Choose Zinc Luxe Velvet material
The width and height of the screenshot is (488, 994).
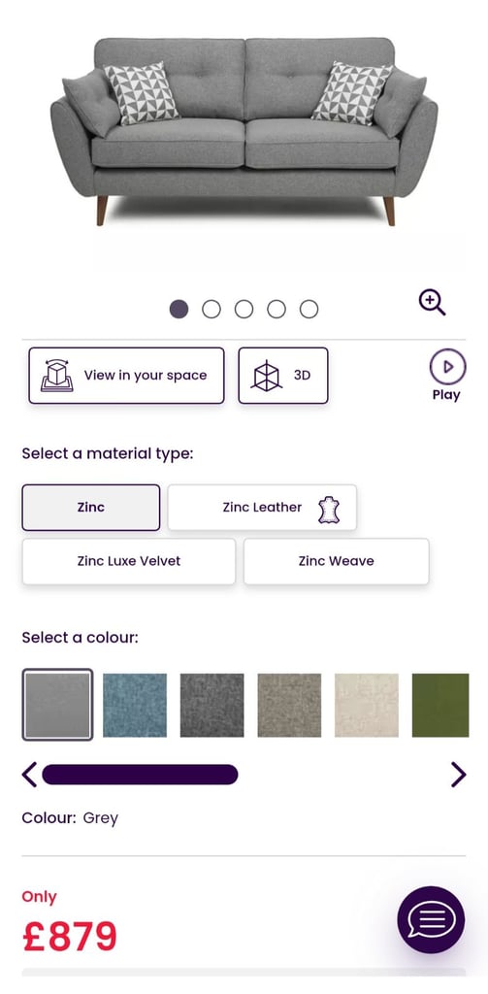pos(129,561)
